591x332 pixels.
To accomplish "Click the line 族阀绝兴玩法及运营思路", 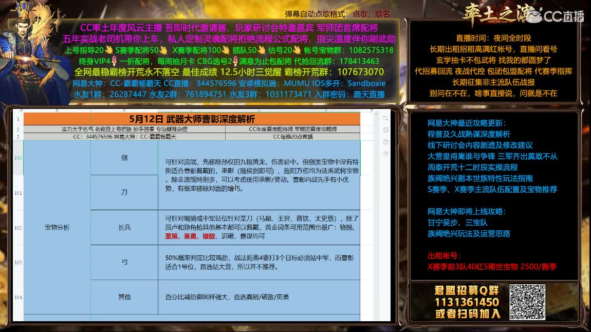I will pyautogui.click(x=469, y=233).
